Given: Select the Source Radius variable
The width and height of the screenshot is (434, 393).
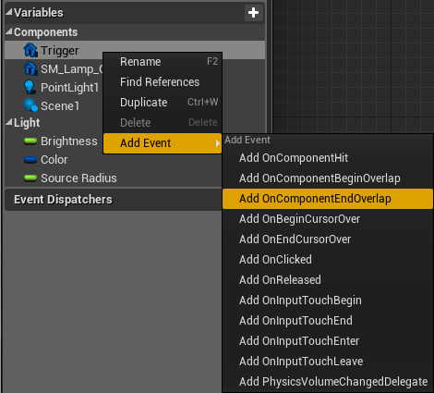Looking at the screenshot, I should pyautogui.click(x=114, y=178).
